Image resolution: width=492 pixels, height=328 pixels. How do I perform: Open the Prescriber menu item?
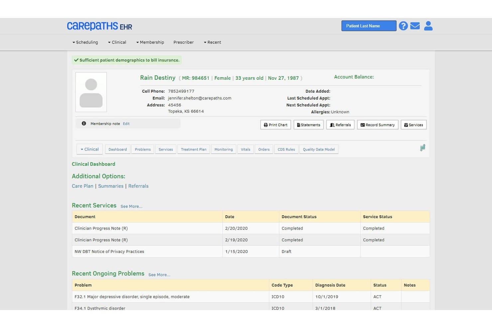(x=184, y=42)
